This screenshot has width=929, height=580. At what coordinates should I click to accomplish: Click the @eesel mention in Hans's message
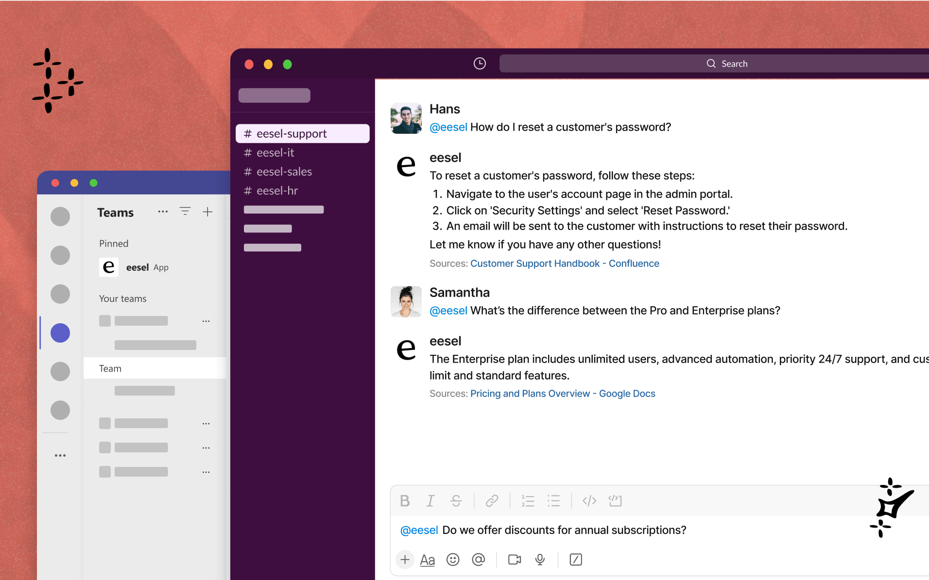click(448, 127)
